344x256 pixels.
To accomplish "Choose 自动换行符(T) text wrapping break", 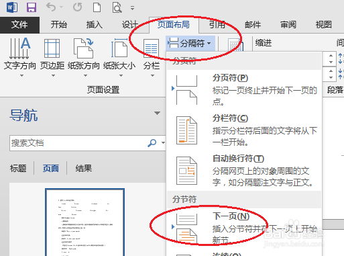I will [x=244, y=171].
